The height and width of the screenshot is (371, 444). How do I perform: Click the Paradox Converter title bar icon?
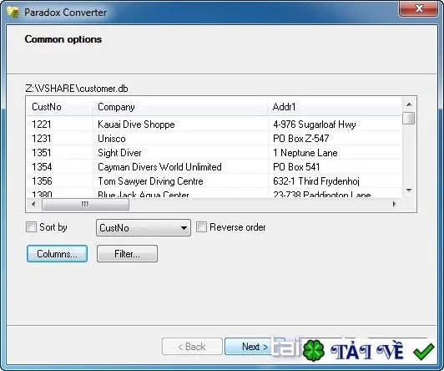(13, 13)
